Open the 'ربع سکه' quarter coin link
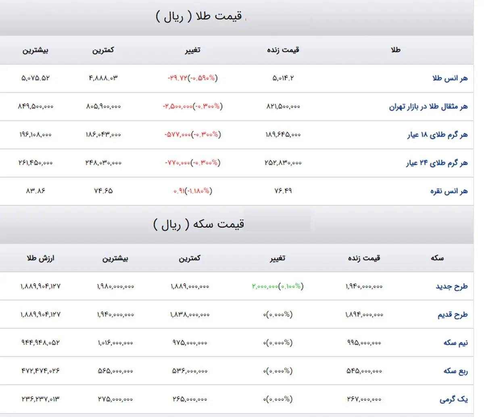 [x=455, y=371]
